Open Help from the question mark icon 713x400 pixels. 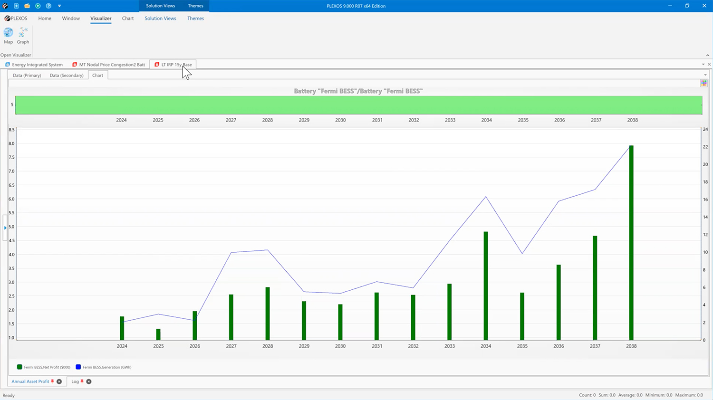(x=48, y=6)
